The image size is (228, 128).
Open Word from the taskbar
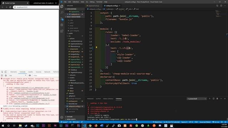pyautogui.click(x=102, y=126)
